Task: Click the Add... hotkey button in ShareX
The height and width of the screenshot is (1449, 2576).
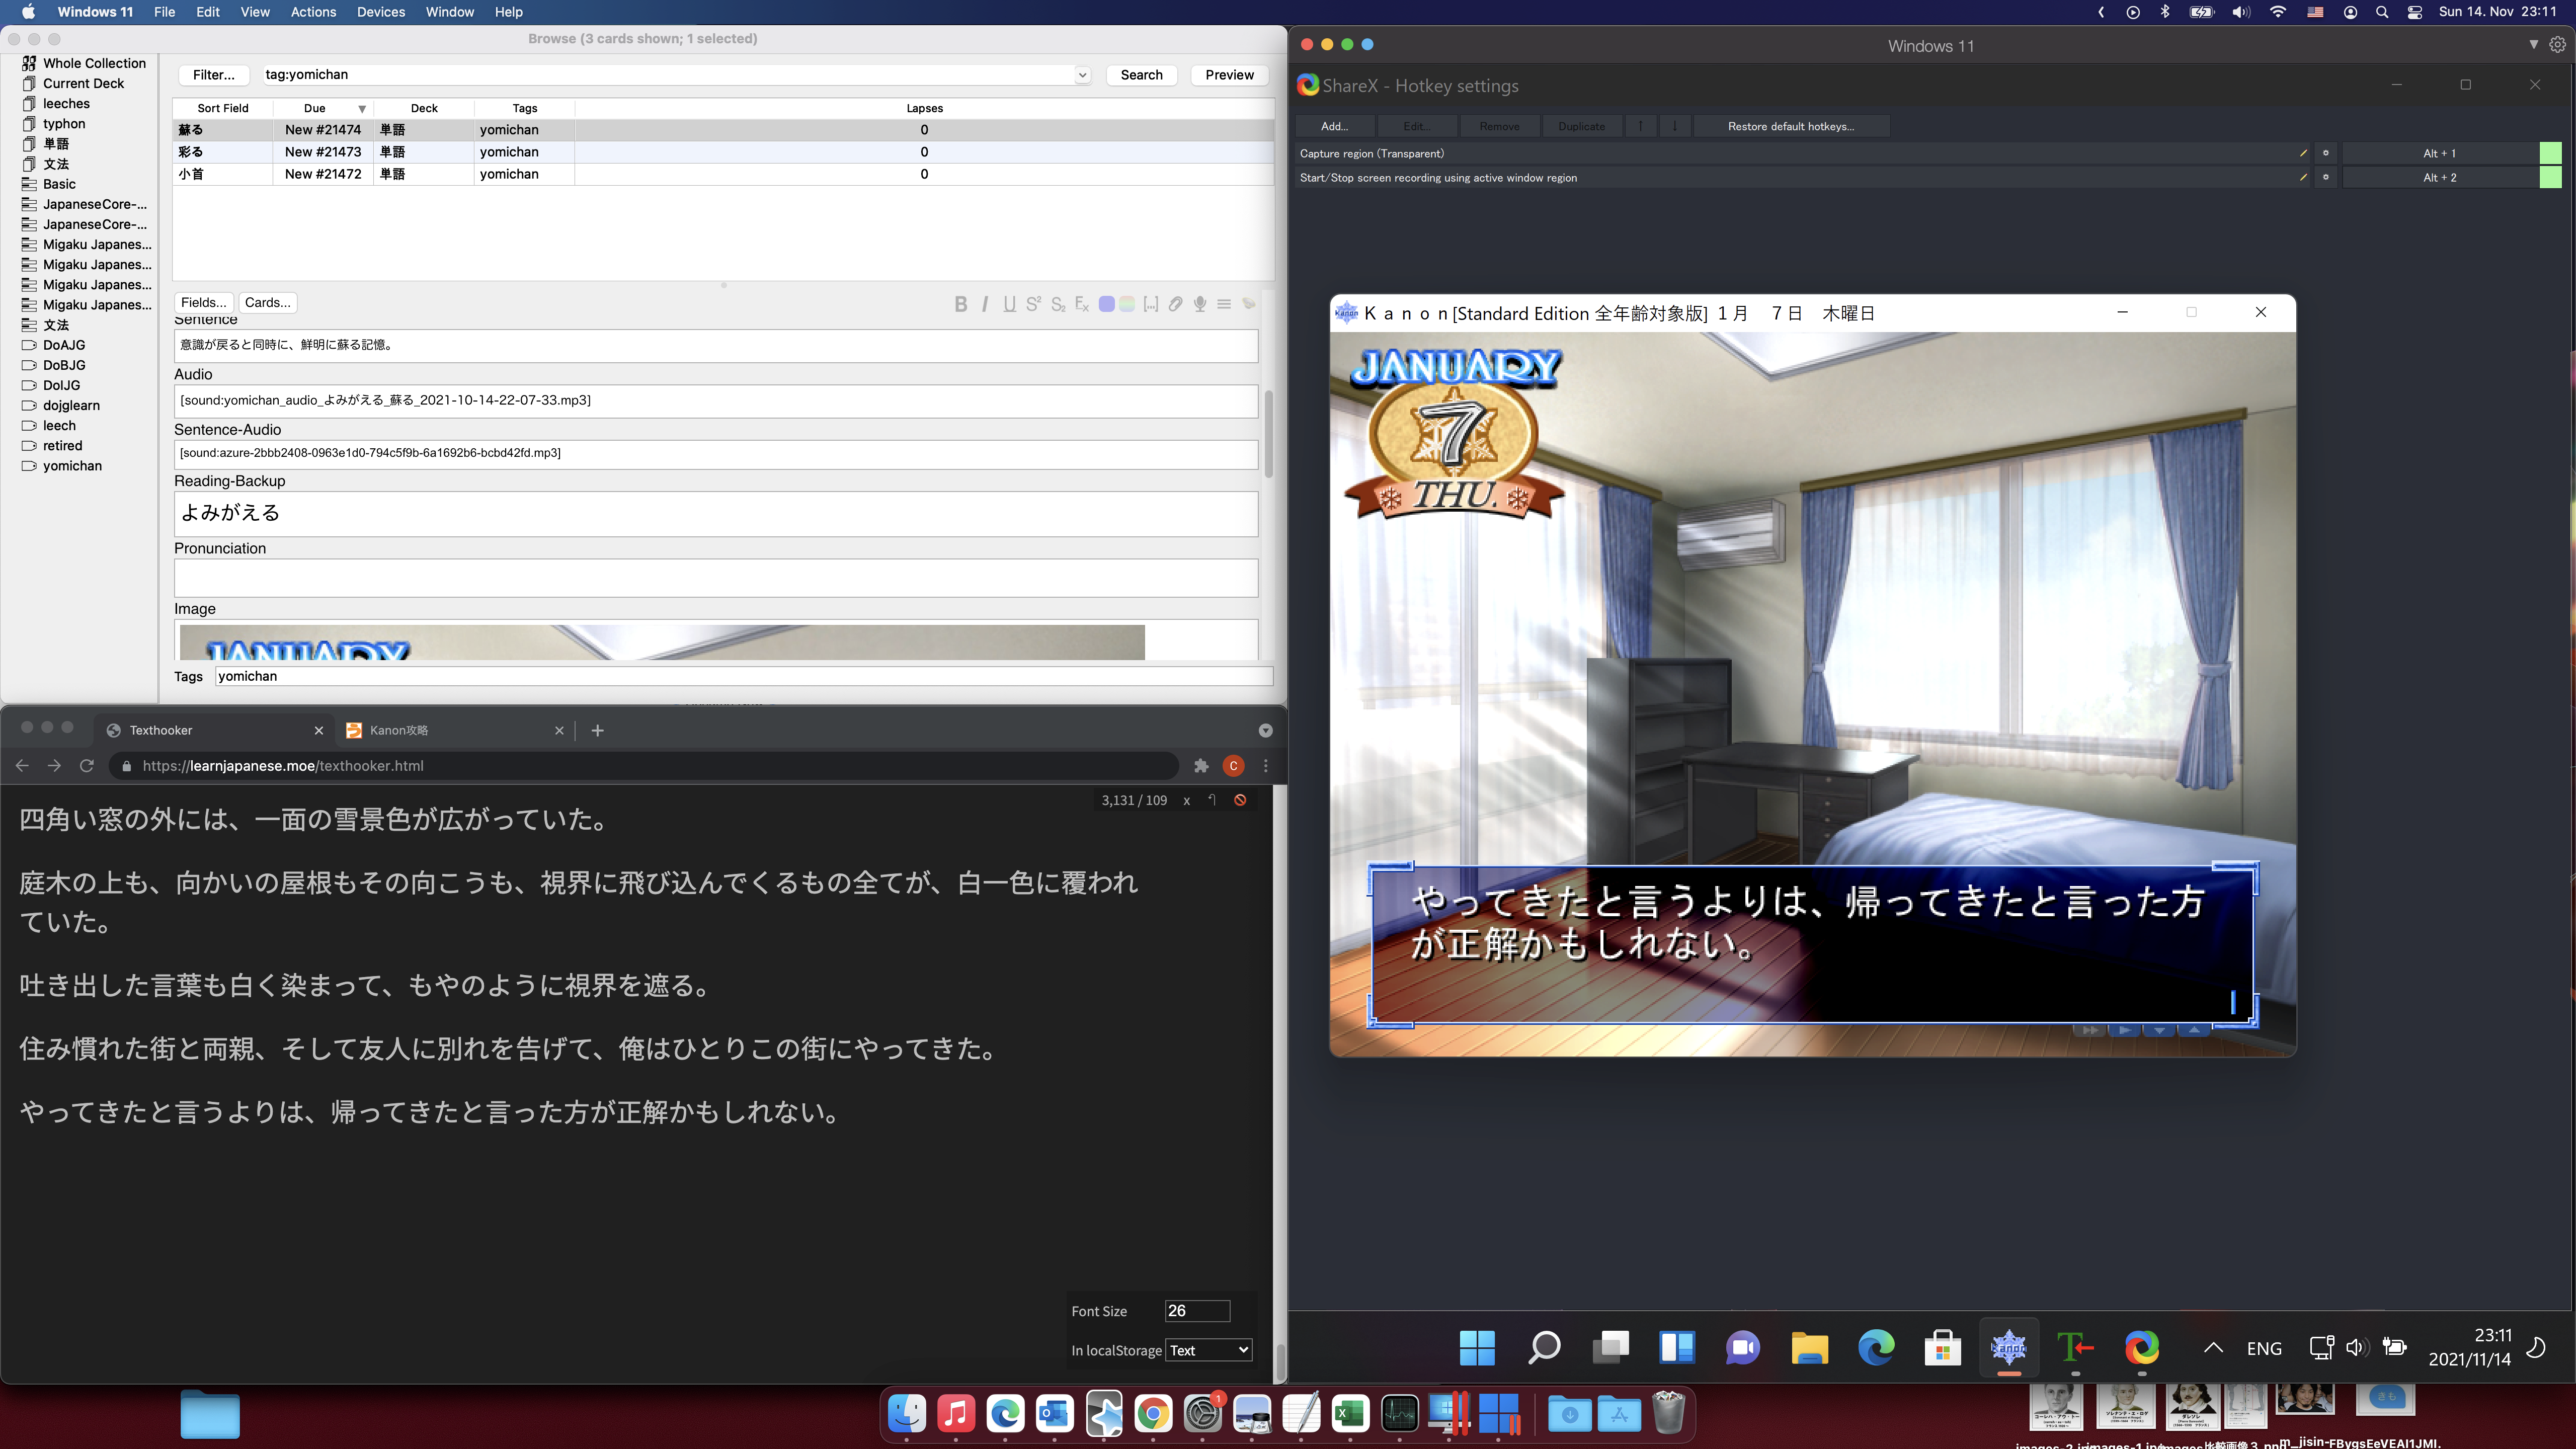Action: (1334, 126)
